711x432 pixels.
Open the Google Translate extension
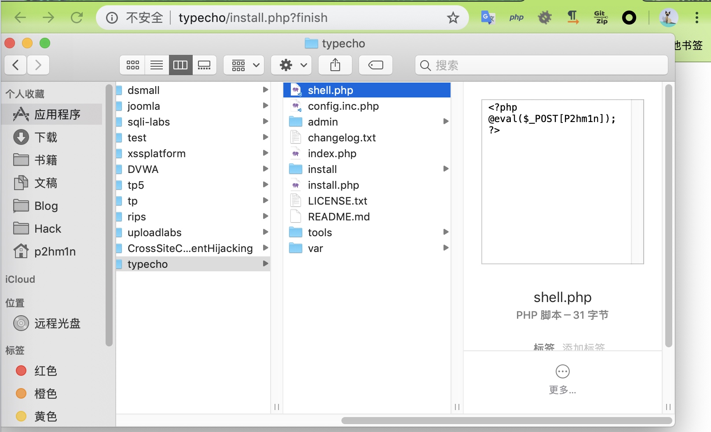pos(488,18)
